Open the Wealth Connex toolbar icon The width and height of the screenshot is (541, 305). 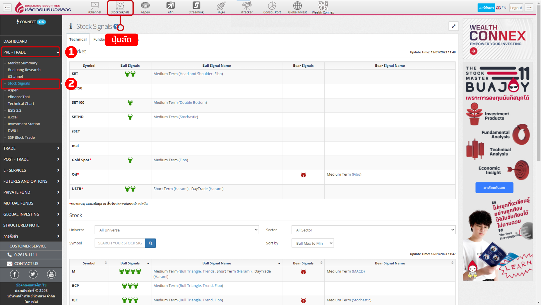(x=323, y=8)
